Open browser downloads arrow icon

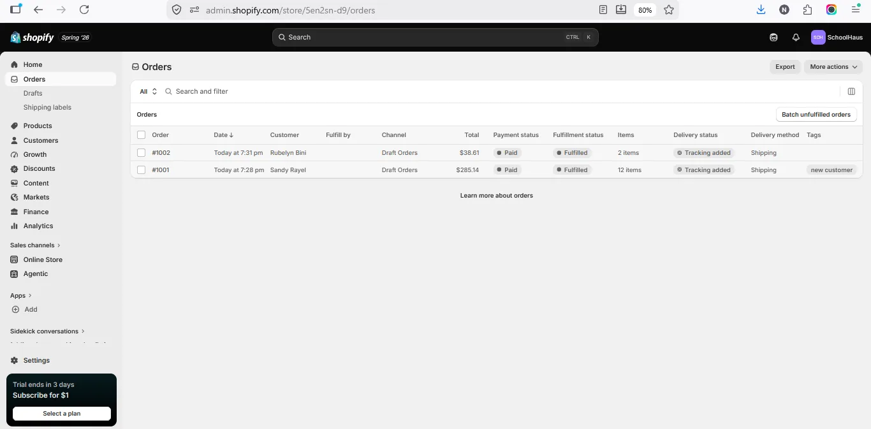tap(761, 10)
